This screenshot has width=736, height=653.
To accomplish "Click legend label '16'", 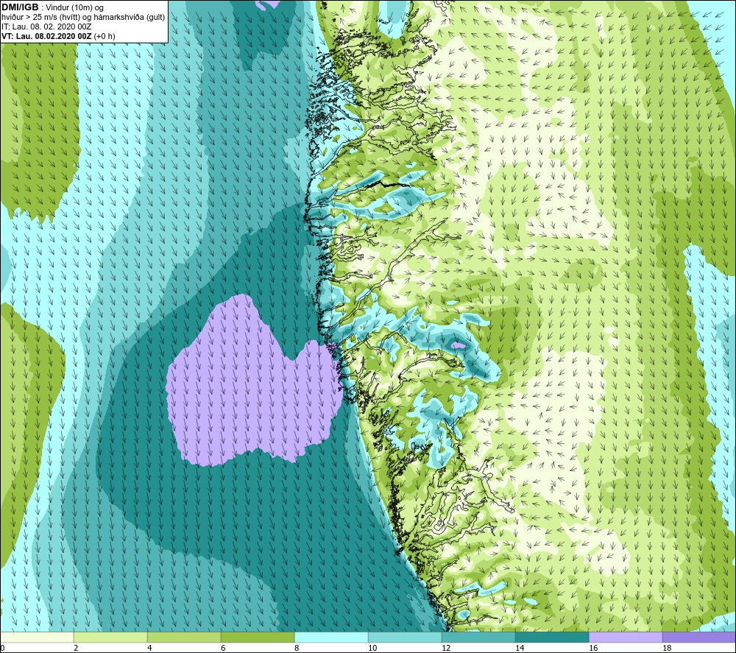I will click(x=593, y=649).
